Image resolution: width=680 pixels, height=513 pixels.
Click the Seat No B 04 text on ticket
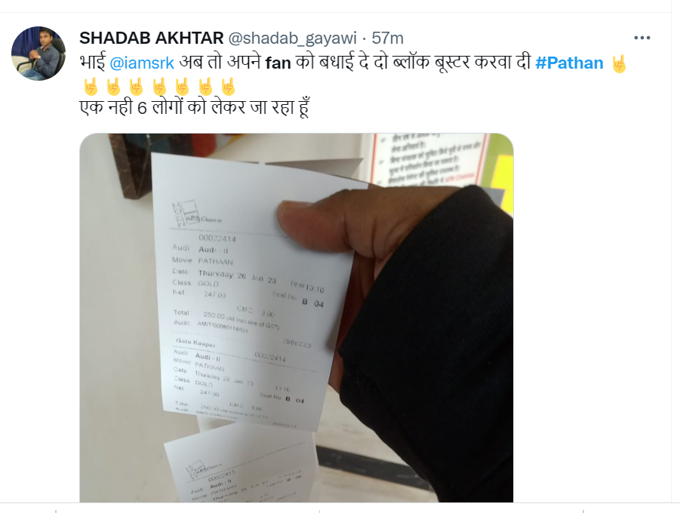tap(298, 299)
